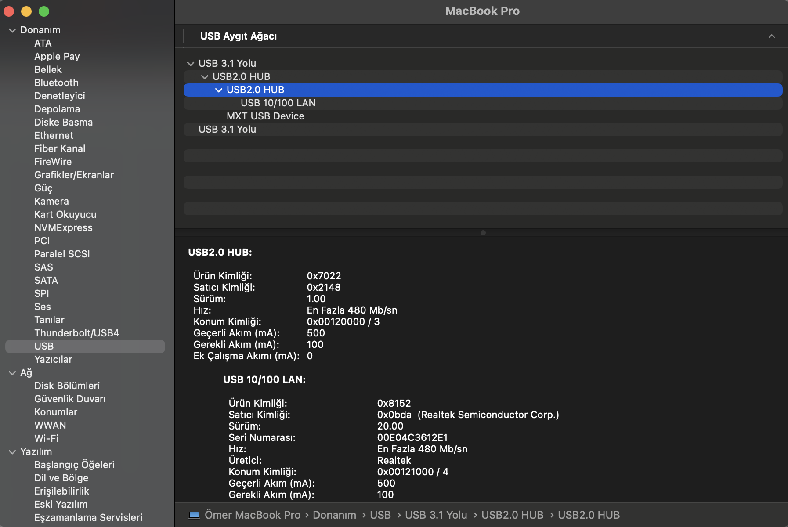Screen dimensions: 788x527
Task: Collapse the USB Aygıt Ağacı header chevron
Action: pos(771,36)
